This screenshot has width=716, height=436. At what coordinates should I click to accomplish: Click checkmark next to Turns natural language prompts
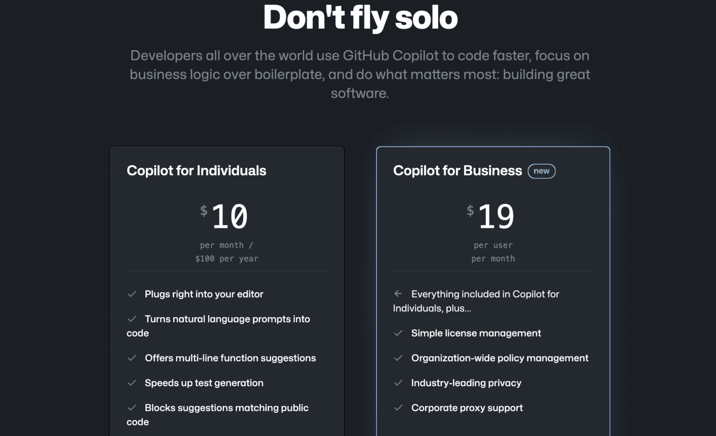click(x=132, y=319)
